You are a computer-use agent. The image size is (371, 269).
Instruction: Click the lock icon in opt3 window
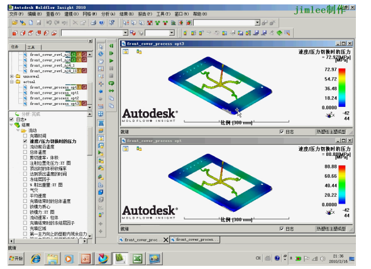coord(126,52)
